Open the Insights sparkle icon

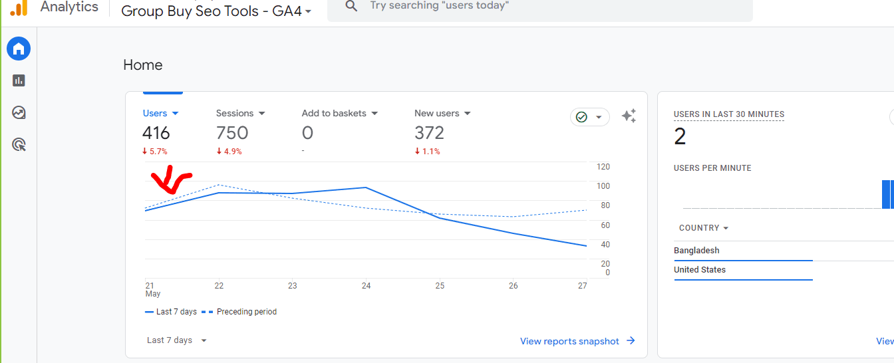pyautogui.click(x=629, y=116)
